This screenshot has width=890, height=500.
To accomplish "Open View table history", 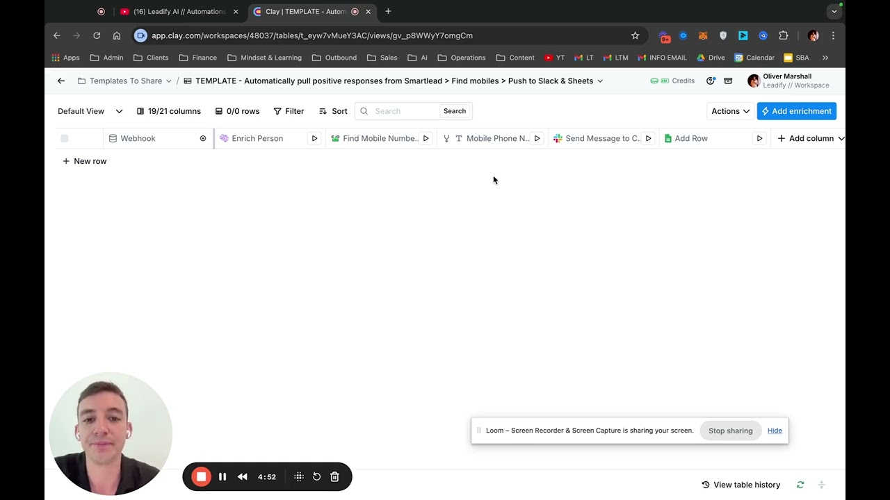I will click(x=741, y=485).
